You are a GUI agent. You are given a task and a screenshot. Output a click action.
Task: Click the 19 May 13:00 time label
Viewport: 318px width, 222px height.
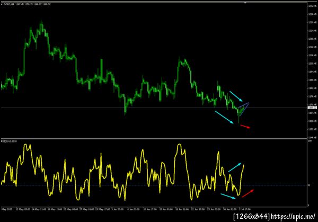[55, 209]
